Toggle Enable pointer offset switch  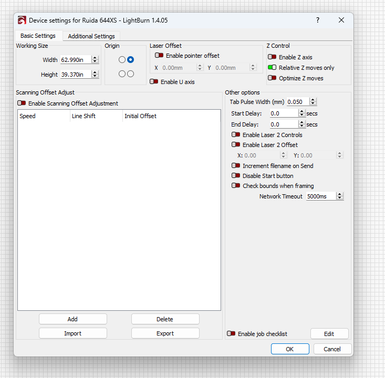click(x=159, y=56)
